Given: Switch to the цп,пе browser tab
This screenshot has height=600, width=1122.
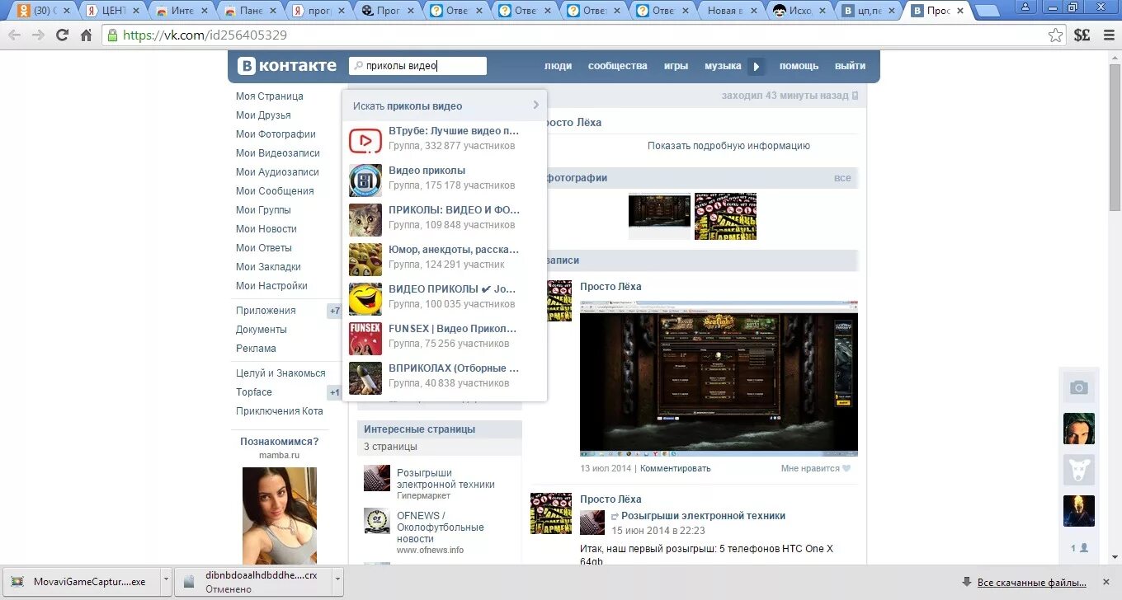Looking at the screenshot, I should (x=868, y=11).
